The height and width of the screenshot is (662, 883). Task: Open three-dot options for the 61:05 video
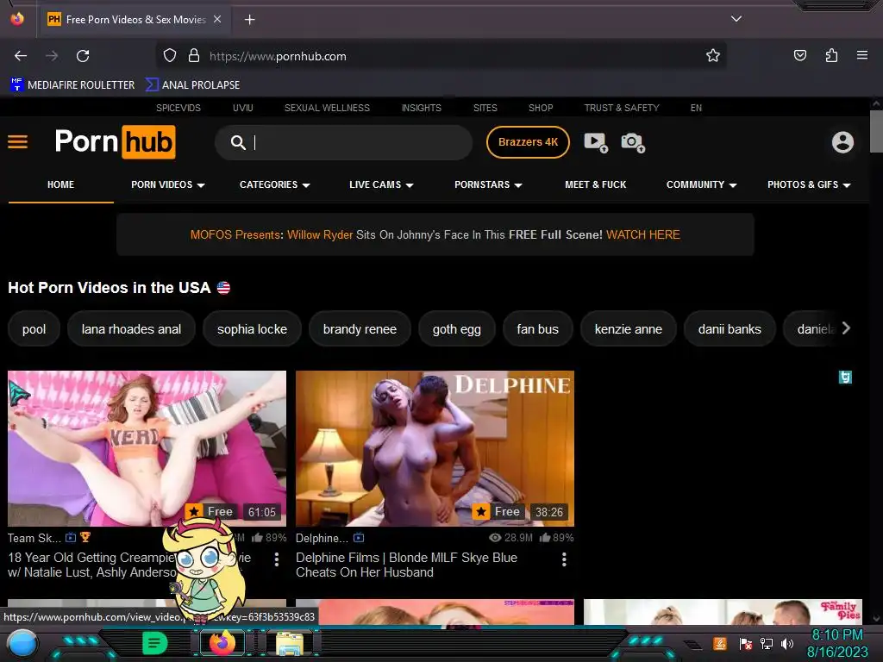276,559
